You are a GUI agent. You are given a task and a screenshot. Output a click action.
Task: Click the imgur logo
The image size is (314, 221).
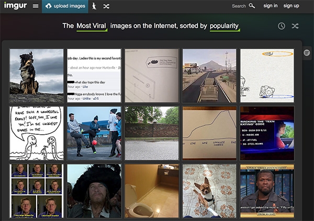15,6
